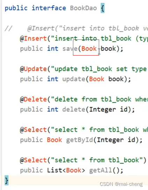Image resolution: width=148 pixels, height=190 pixels.
Task: Click the getAll method name
Action: [x=101, y=170]
